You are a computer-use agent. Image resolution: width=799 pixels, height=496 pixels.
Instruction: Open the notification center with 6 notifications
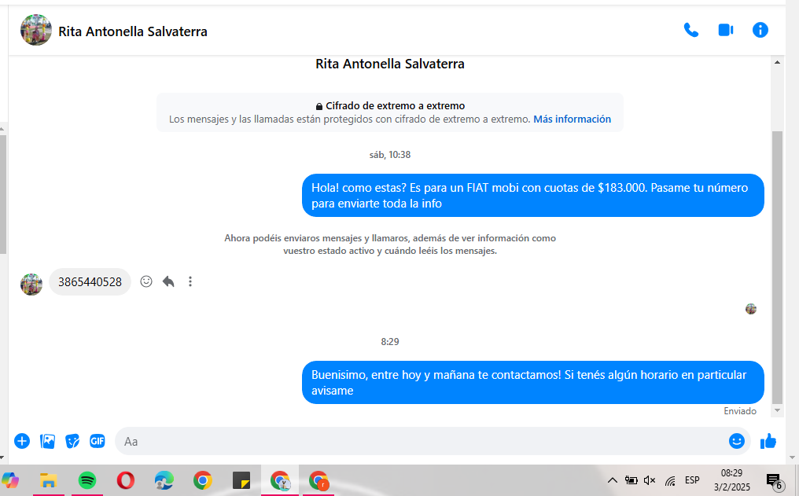point(775,481)
